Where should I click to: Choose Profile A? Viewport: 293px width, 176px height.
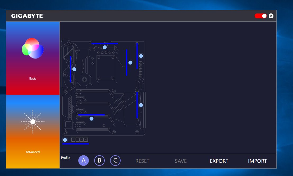(84, 160)
